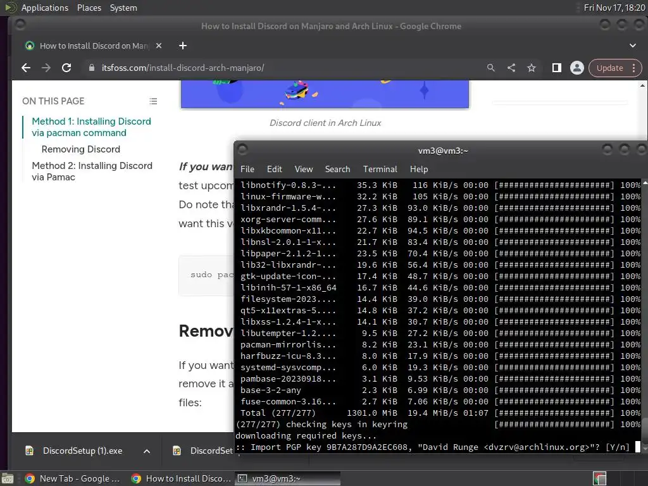The height and width of the screenshot is (486, 648).
Task: Share this page icon
Action: click(x=511, y=68)
